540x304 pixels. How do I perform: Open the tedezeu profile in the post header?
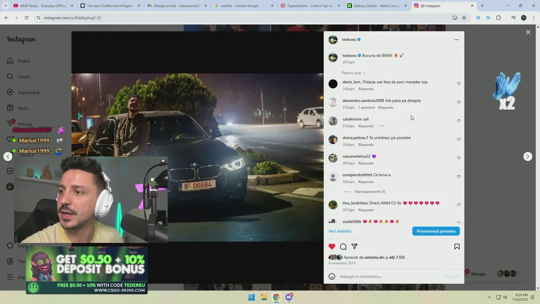(349, 40)
